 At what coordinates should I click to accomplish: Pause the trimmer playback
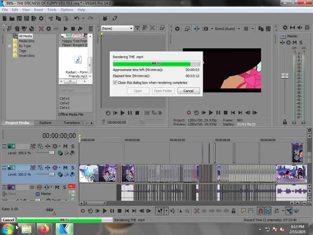tap(130, 113)
